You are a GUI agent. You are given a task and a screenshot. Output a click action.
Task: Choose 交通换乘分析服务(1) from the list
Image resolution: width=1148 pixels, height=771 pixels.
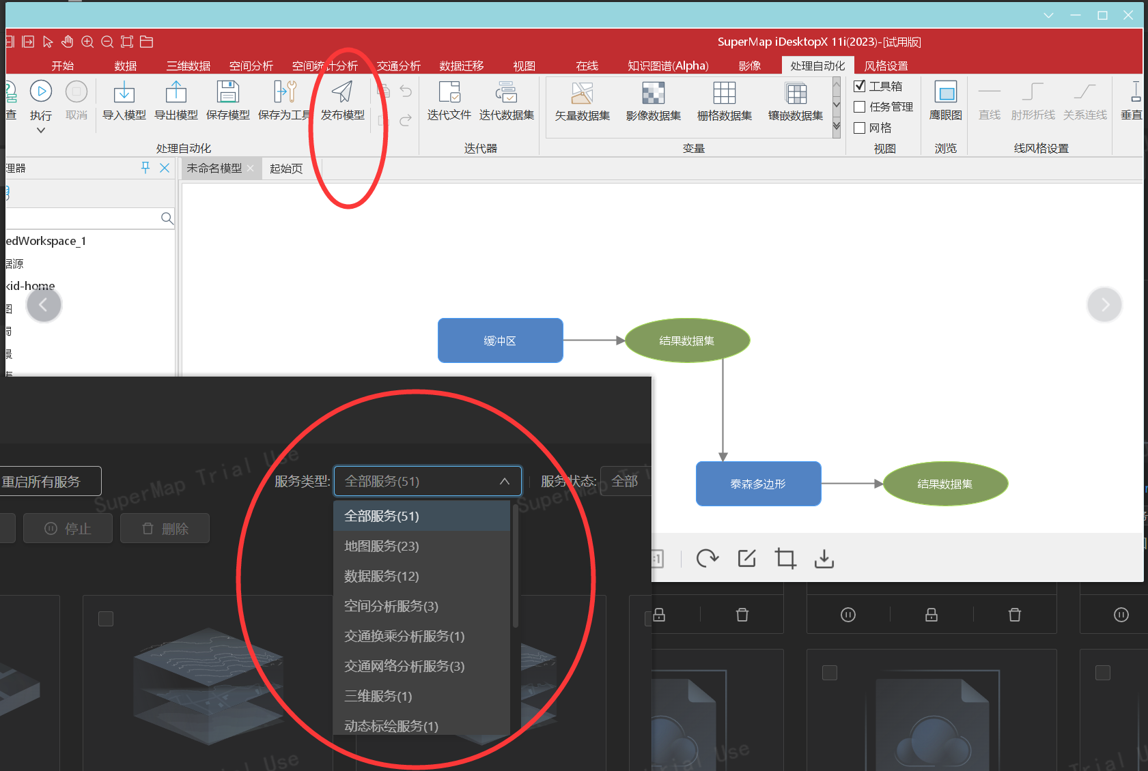tap(422, 636)
